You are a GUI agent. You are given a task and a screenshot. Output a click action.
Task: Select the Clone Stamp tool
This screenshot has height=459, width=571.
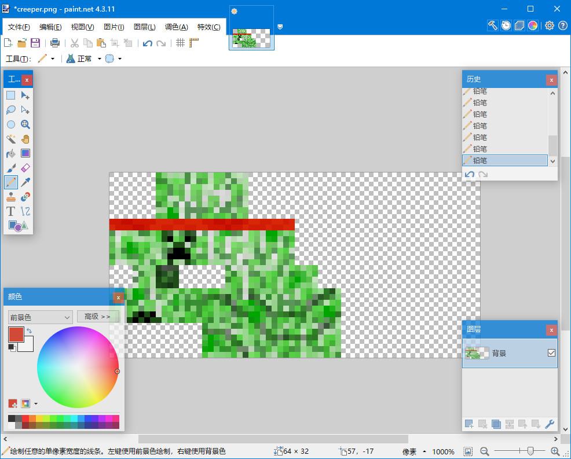[11, 197]
